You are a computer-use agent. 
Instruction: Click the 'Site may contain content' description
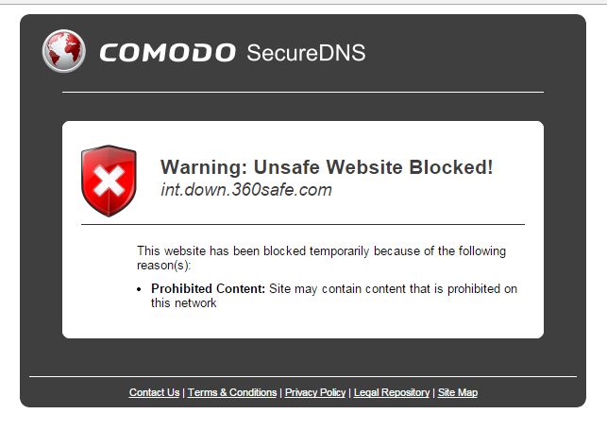tap(393, 289)
